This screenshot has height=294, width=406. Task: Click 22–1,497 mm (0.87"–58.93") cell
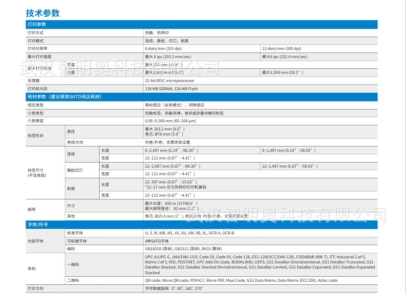290,166
